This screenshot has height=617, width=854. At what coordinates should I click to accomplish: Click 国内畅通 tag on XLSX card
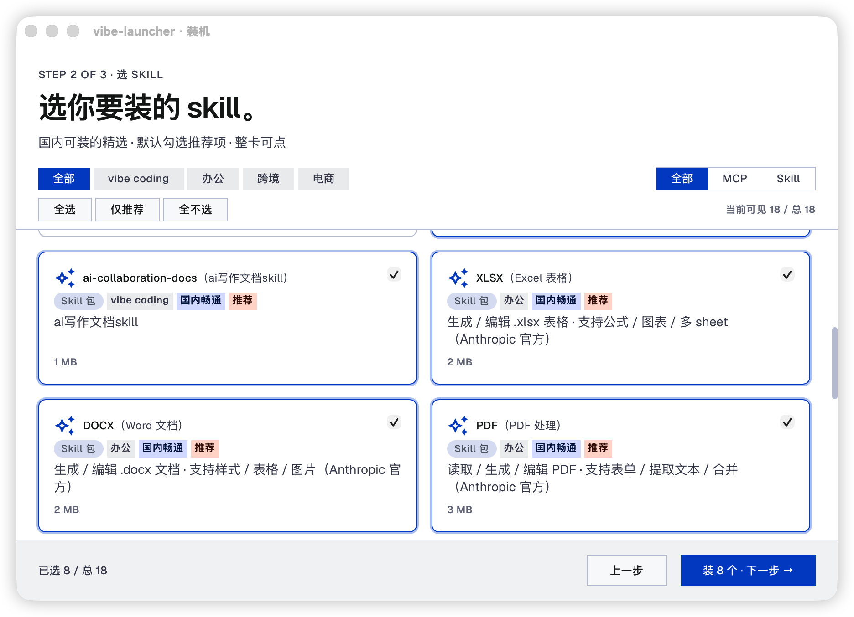click(556, 301)
